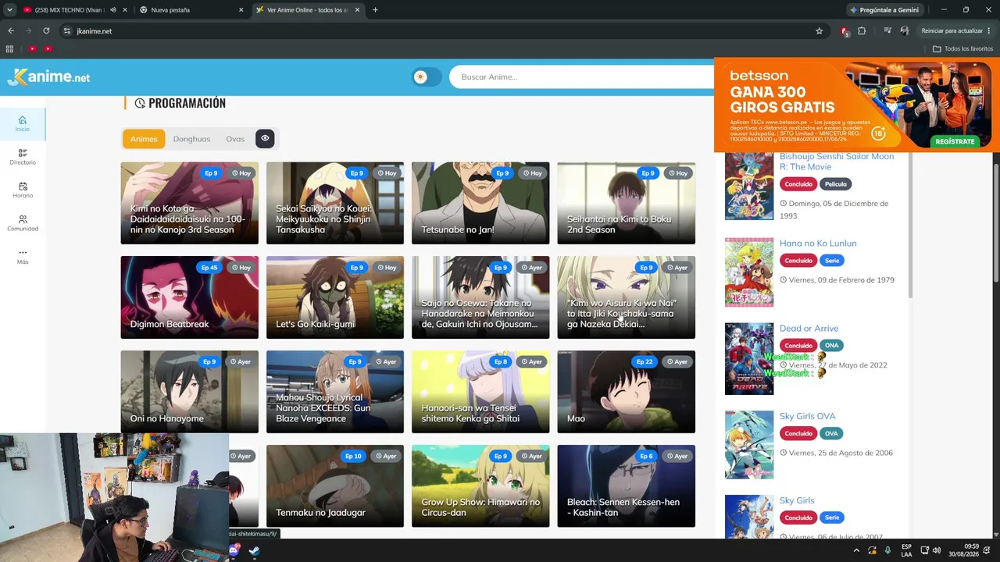Open the Horario schedule page
Image resolution: width=1000 pixels, height=562 pixels.
23,190
